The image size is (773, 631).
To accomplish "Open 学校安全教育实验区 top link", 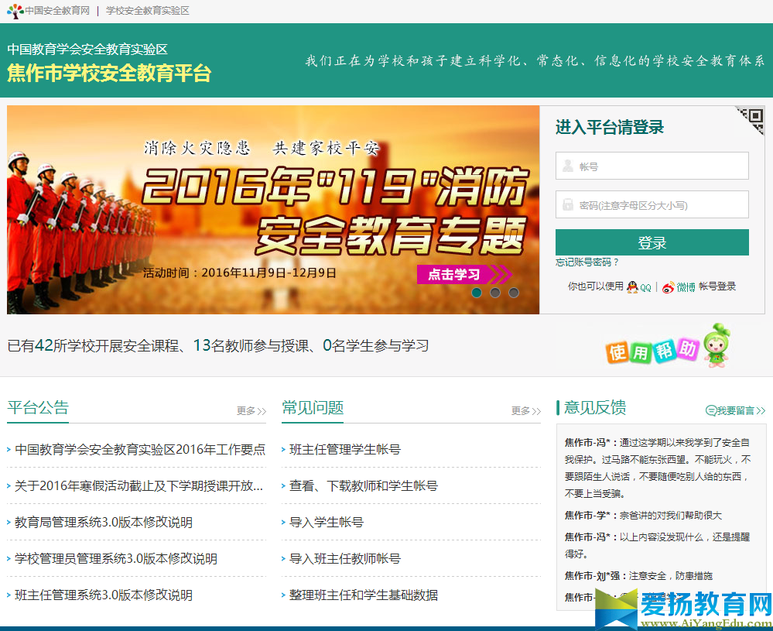I will click(x=147, y=11).
